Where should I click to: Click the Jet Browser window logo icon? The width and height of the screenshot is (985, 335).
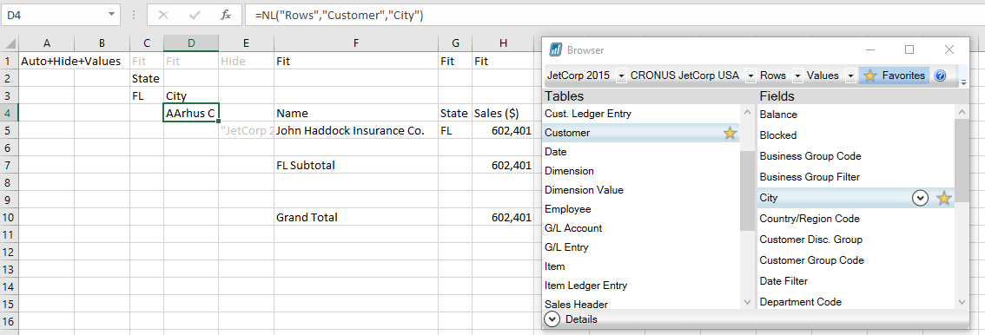coord(555,49)
